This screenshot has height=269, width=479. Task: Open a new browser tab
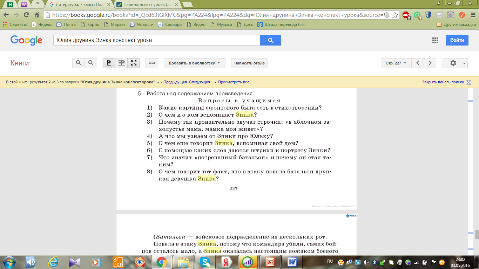tap(187, 5)
